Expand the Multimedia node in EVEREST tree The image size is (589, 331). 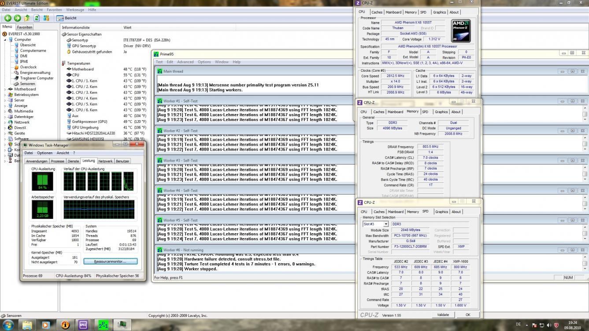5,111
